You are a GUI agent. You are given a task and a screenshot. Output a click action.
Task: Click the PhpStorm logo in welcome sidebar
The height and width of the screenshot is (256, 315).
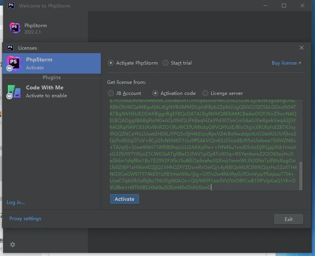click(x=15, y=28)
